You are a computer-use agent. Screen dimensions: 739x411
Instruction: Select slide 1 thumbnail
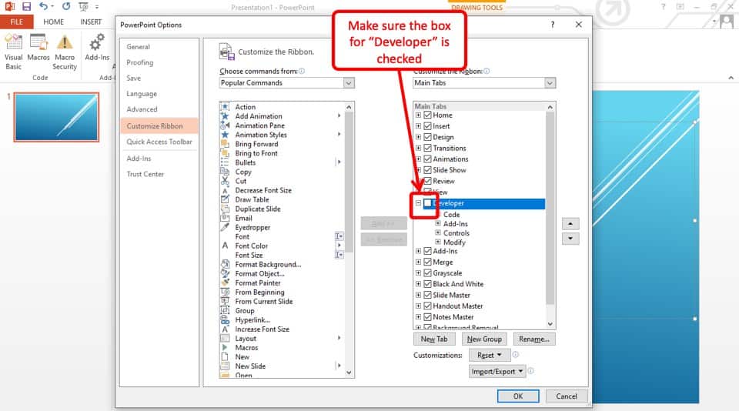(56, 117)
